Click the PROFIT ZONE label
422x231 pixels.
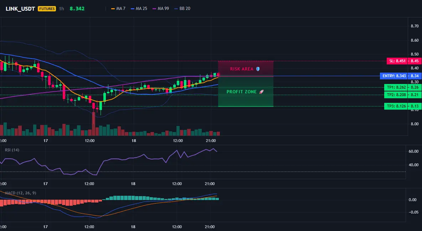click(x=242, y=92)
